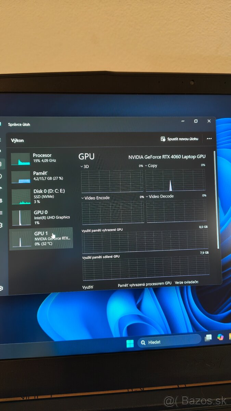Click the Copy engine usage graph

pyautogui.click(x=176, y=180)
